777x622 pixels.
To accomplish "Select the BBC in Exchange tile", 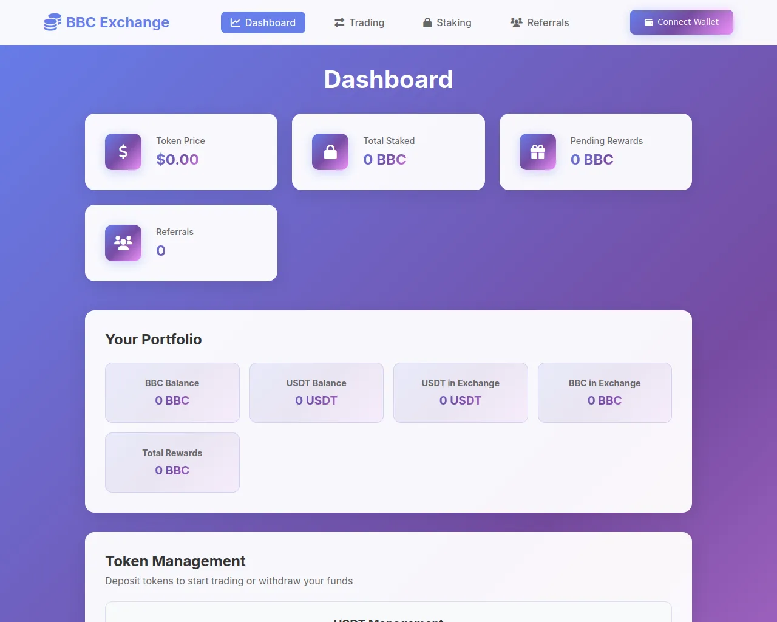I will pyautogui.click(x=605, y=392).
